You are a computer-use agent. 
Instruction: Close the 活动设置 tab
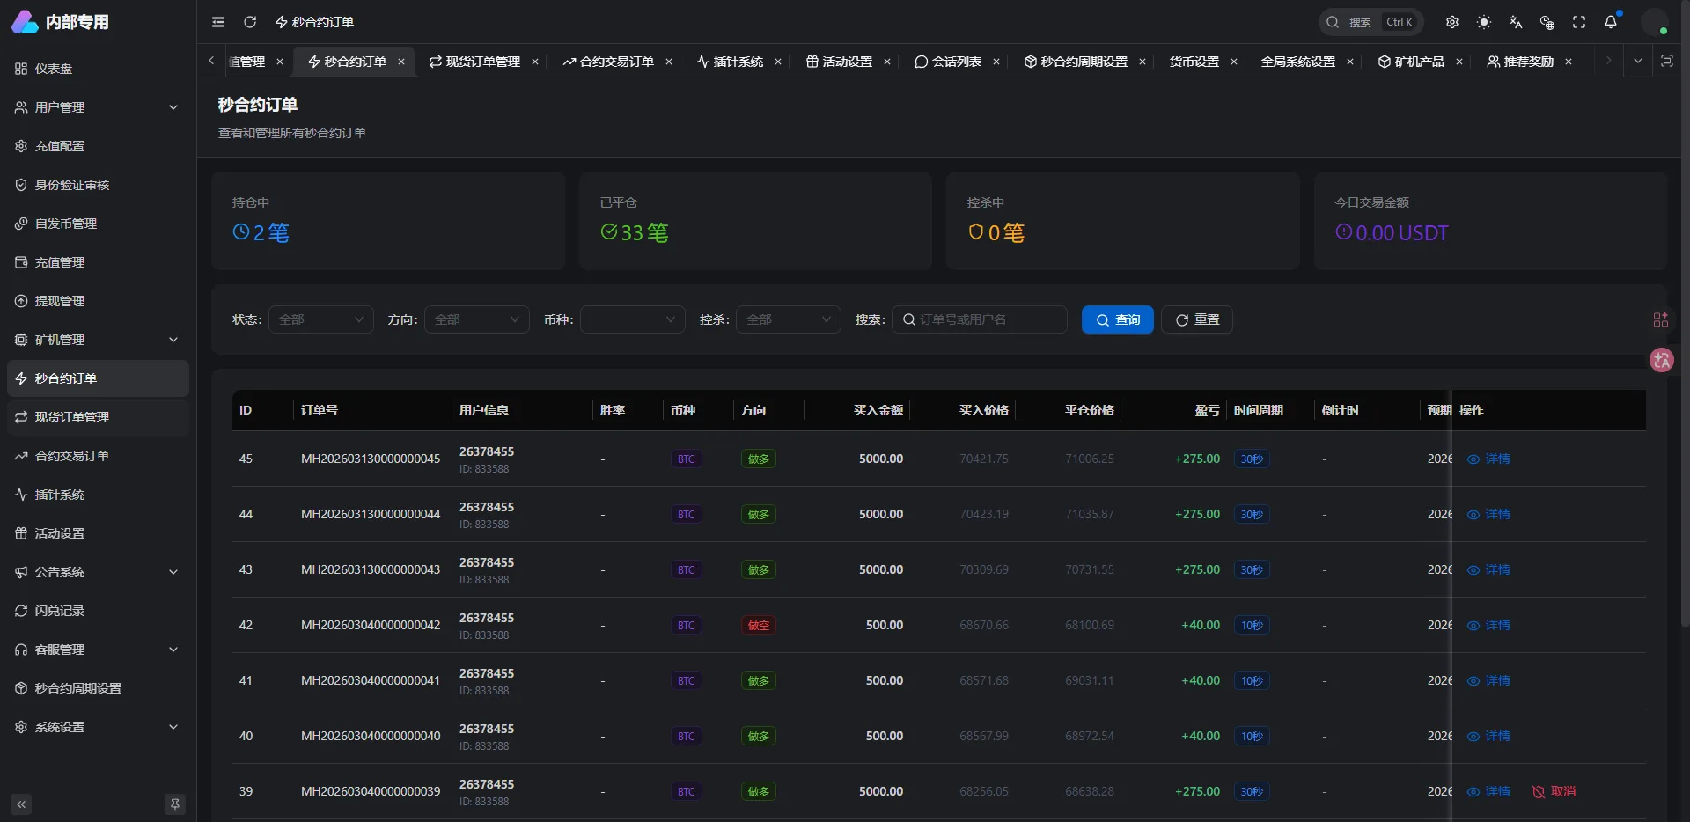tap(887, 62)
